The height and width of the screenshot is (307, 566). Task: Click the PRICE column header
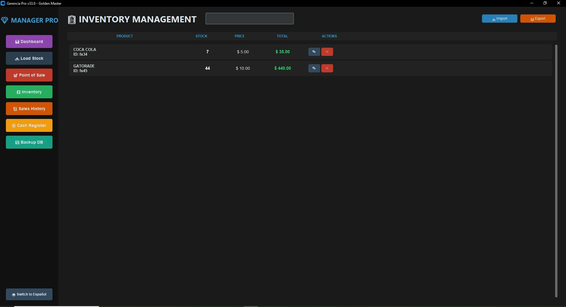[239, 36]
